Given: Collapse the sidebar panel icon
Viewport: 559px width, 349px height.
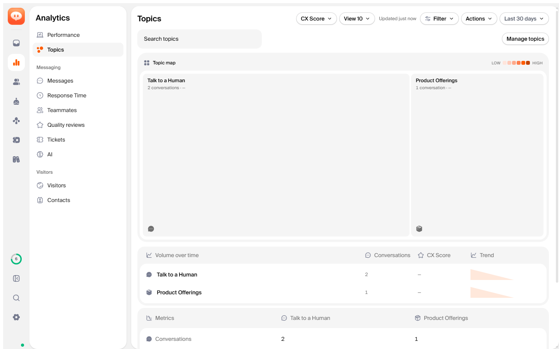Looking at the screenshot, I should 16,278.
